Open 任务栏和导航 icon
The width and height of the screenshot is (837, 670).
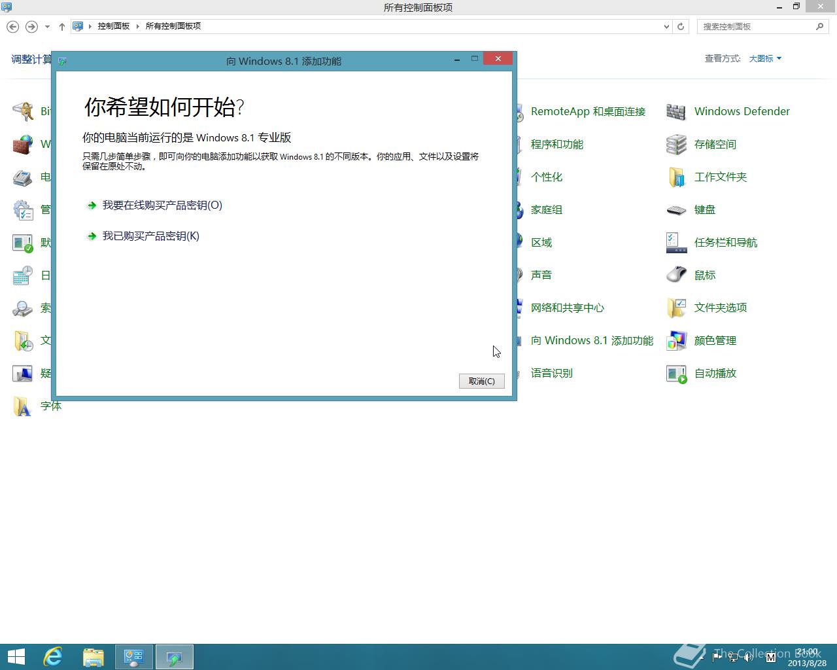tap(676, 242)
